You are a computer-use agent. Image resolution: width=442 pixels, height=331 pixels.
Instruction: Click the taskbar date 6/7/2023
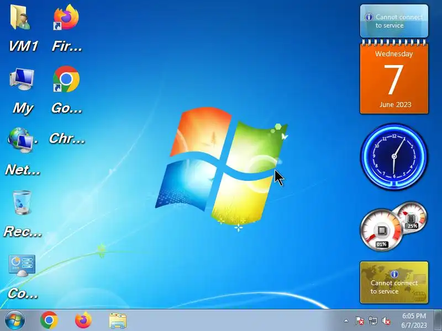(414, 325)
